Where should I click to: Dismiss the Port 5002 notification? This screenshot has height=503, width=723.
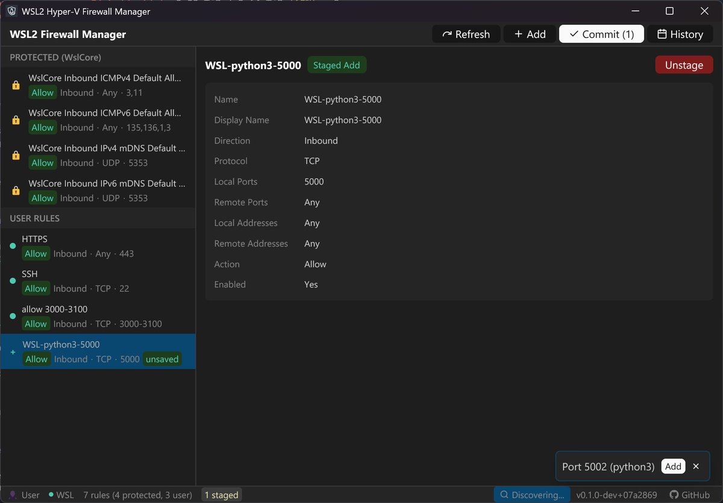click(696, 466)
